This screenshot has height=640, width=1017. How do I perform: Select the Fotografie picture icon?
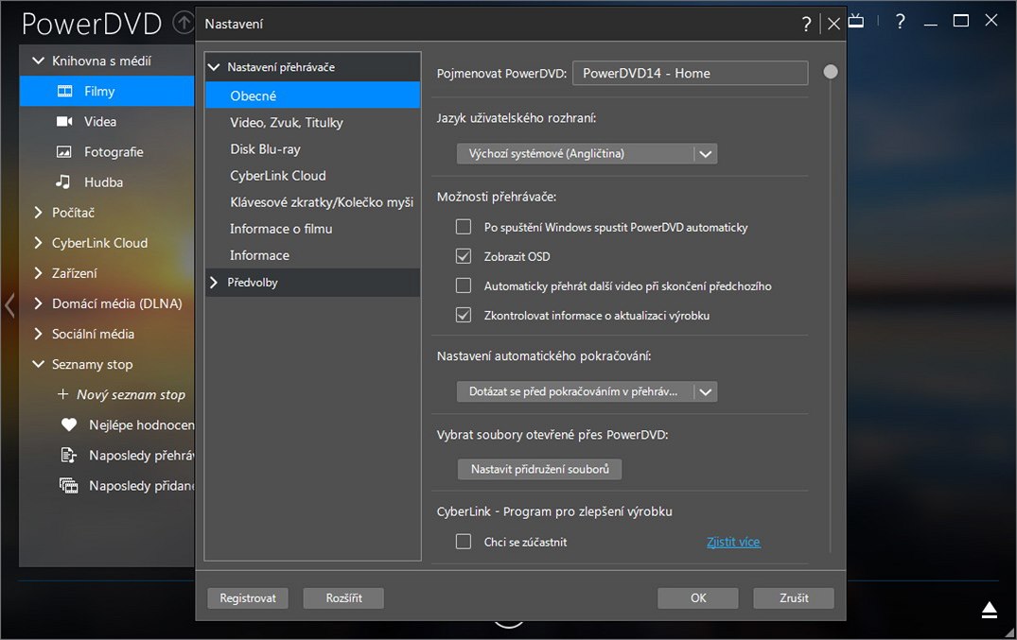click(64, 152)
